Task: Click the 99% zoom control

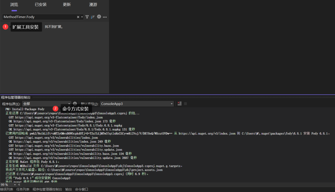Action: point(4,184)
